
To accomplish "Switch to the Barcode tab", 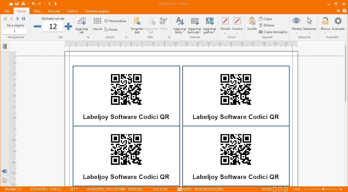I will [x=54, y=11].
